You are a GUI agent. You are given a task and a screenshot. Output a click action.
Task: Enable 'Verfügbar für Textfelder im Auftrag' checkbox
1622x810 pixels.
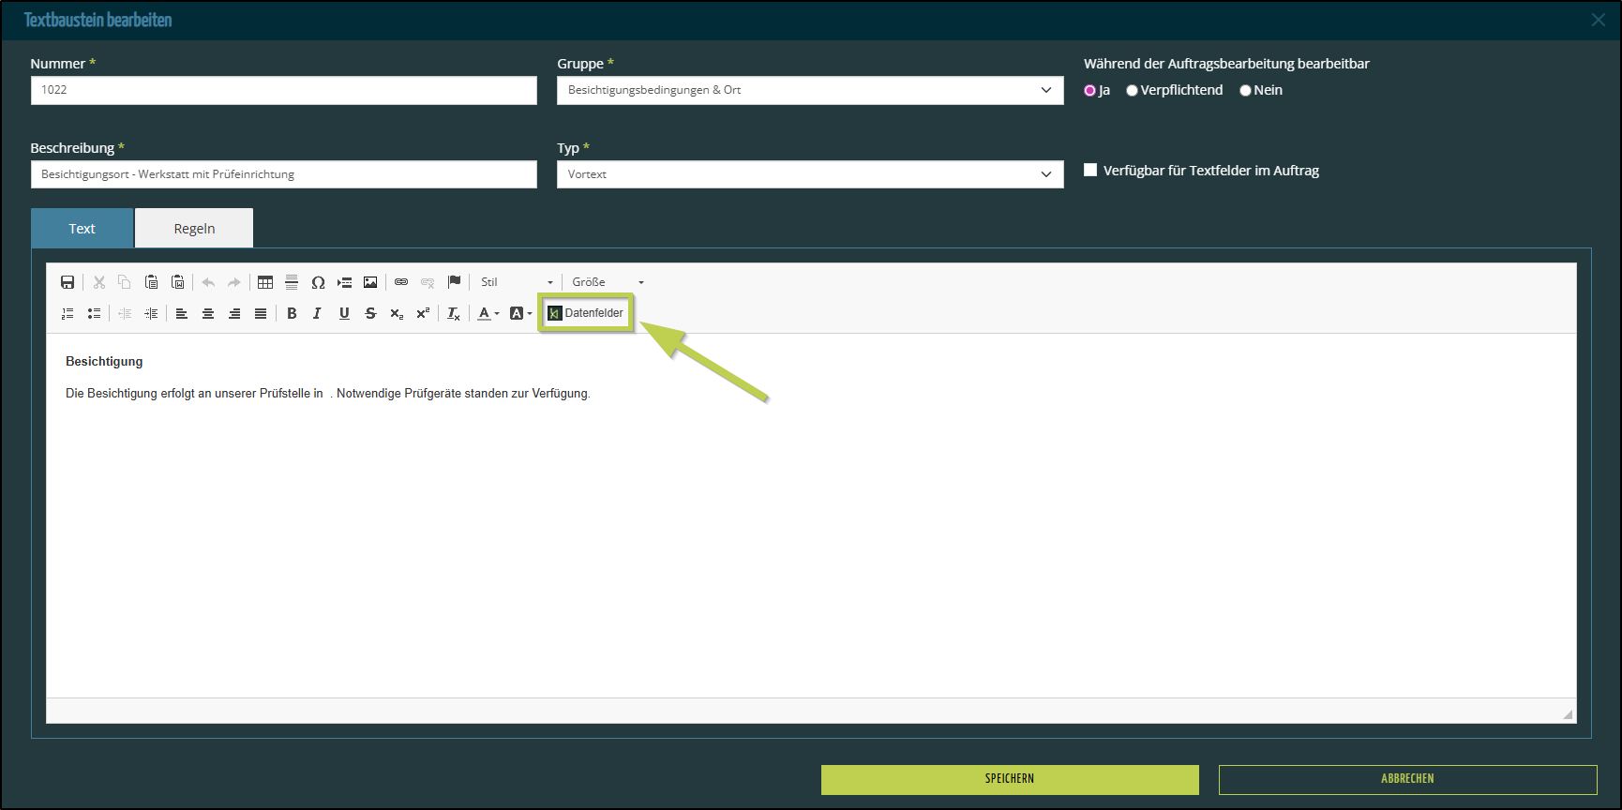1090,171
